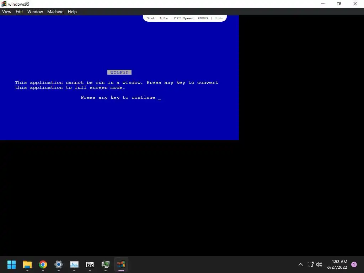Click the WOLF3D title label

119,73
